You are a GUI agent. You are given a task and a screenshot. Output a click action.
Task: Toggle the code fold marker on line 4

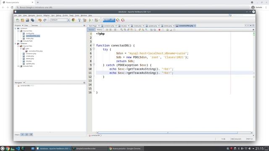point(94,45)
